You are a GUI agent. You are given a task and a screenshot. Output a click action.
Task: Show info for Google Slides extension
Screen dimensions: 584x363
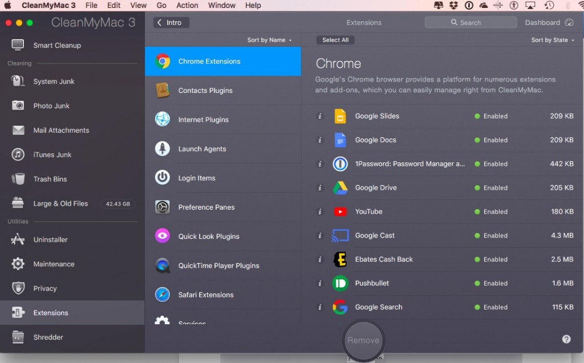[x=319, y=116]
